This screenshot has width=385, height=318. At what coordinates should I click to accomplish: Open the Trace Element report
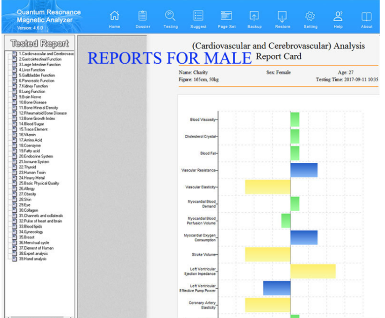(x=33, y=129)
